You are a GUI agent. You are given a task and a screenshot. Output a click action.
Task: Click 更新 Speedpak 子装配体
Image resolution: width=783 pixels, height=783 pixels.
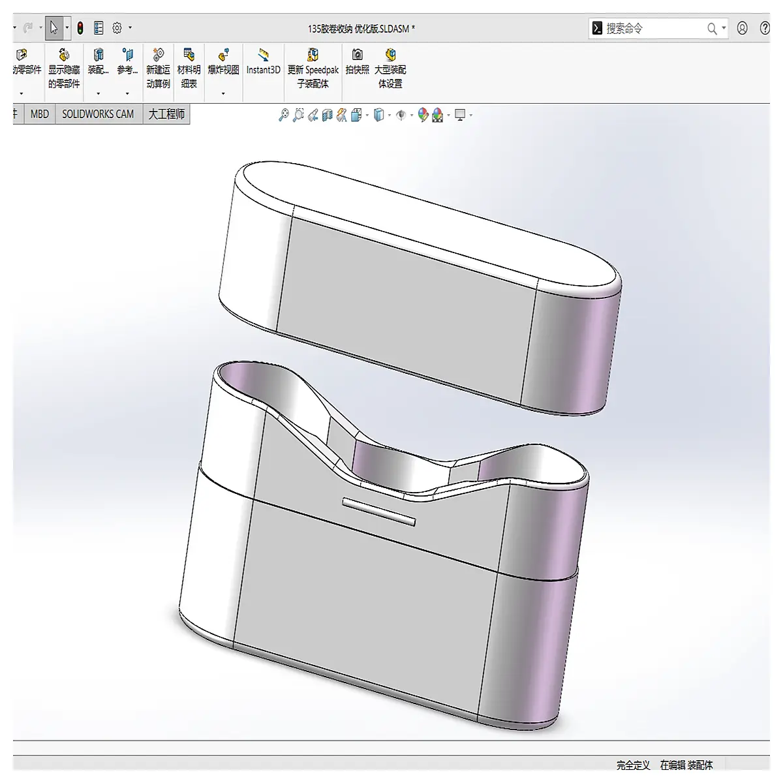tap(313, 69)
